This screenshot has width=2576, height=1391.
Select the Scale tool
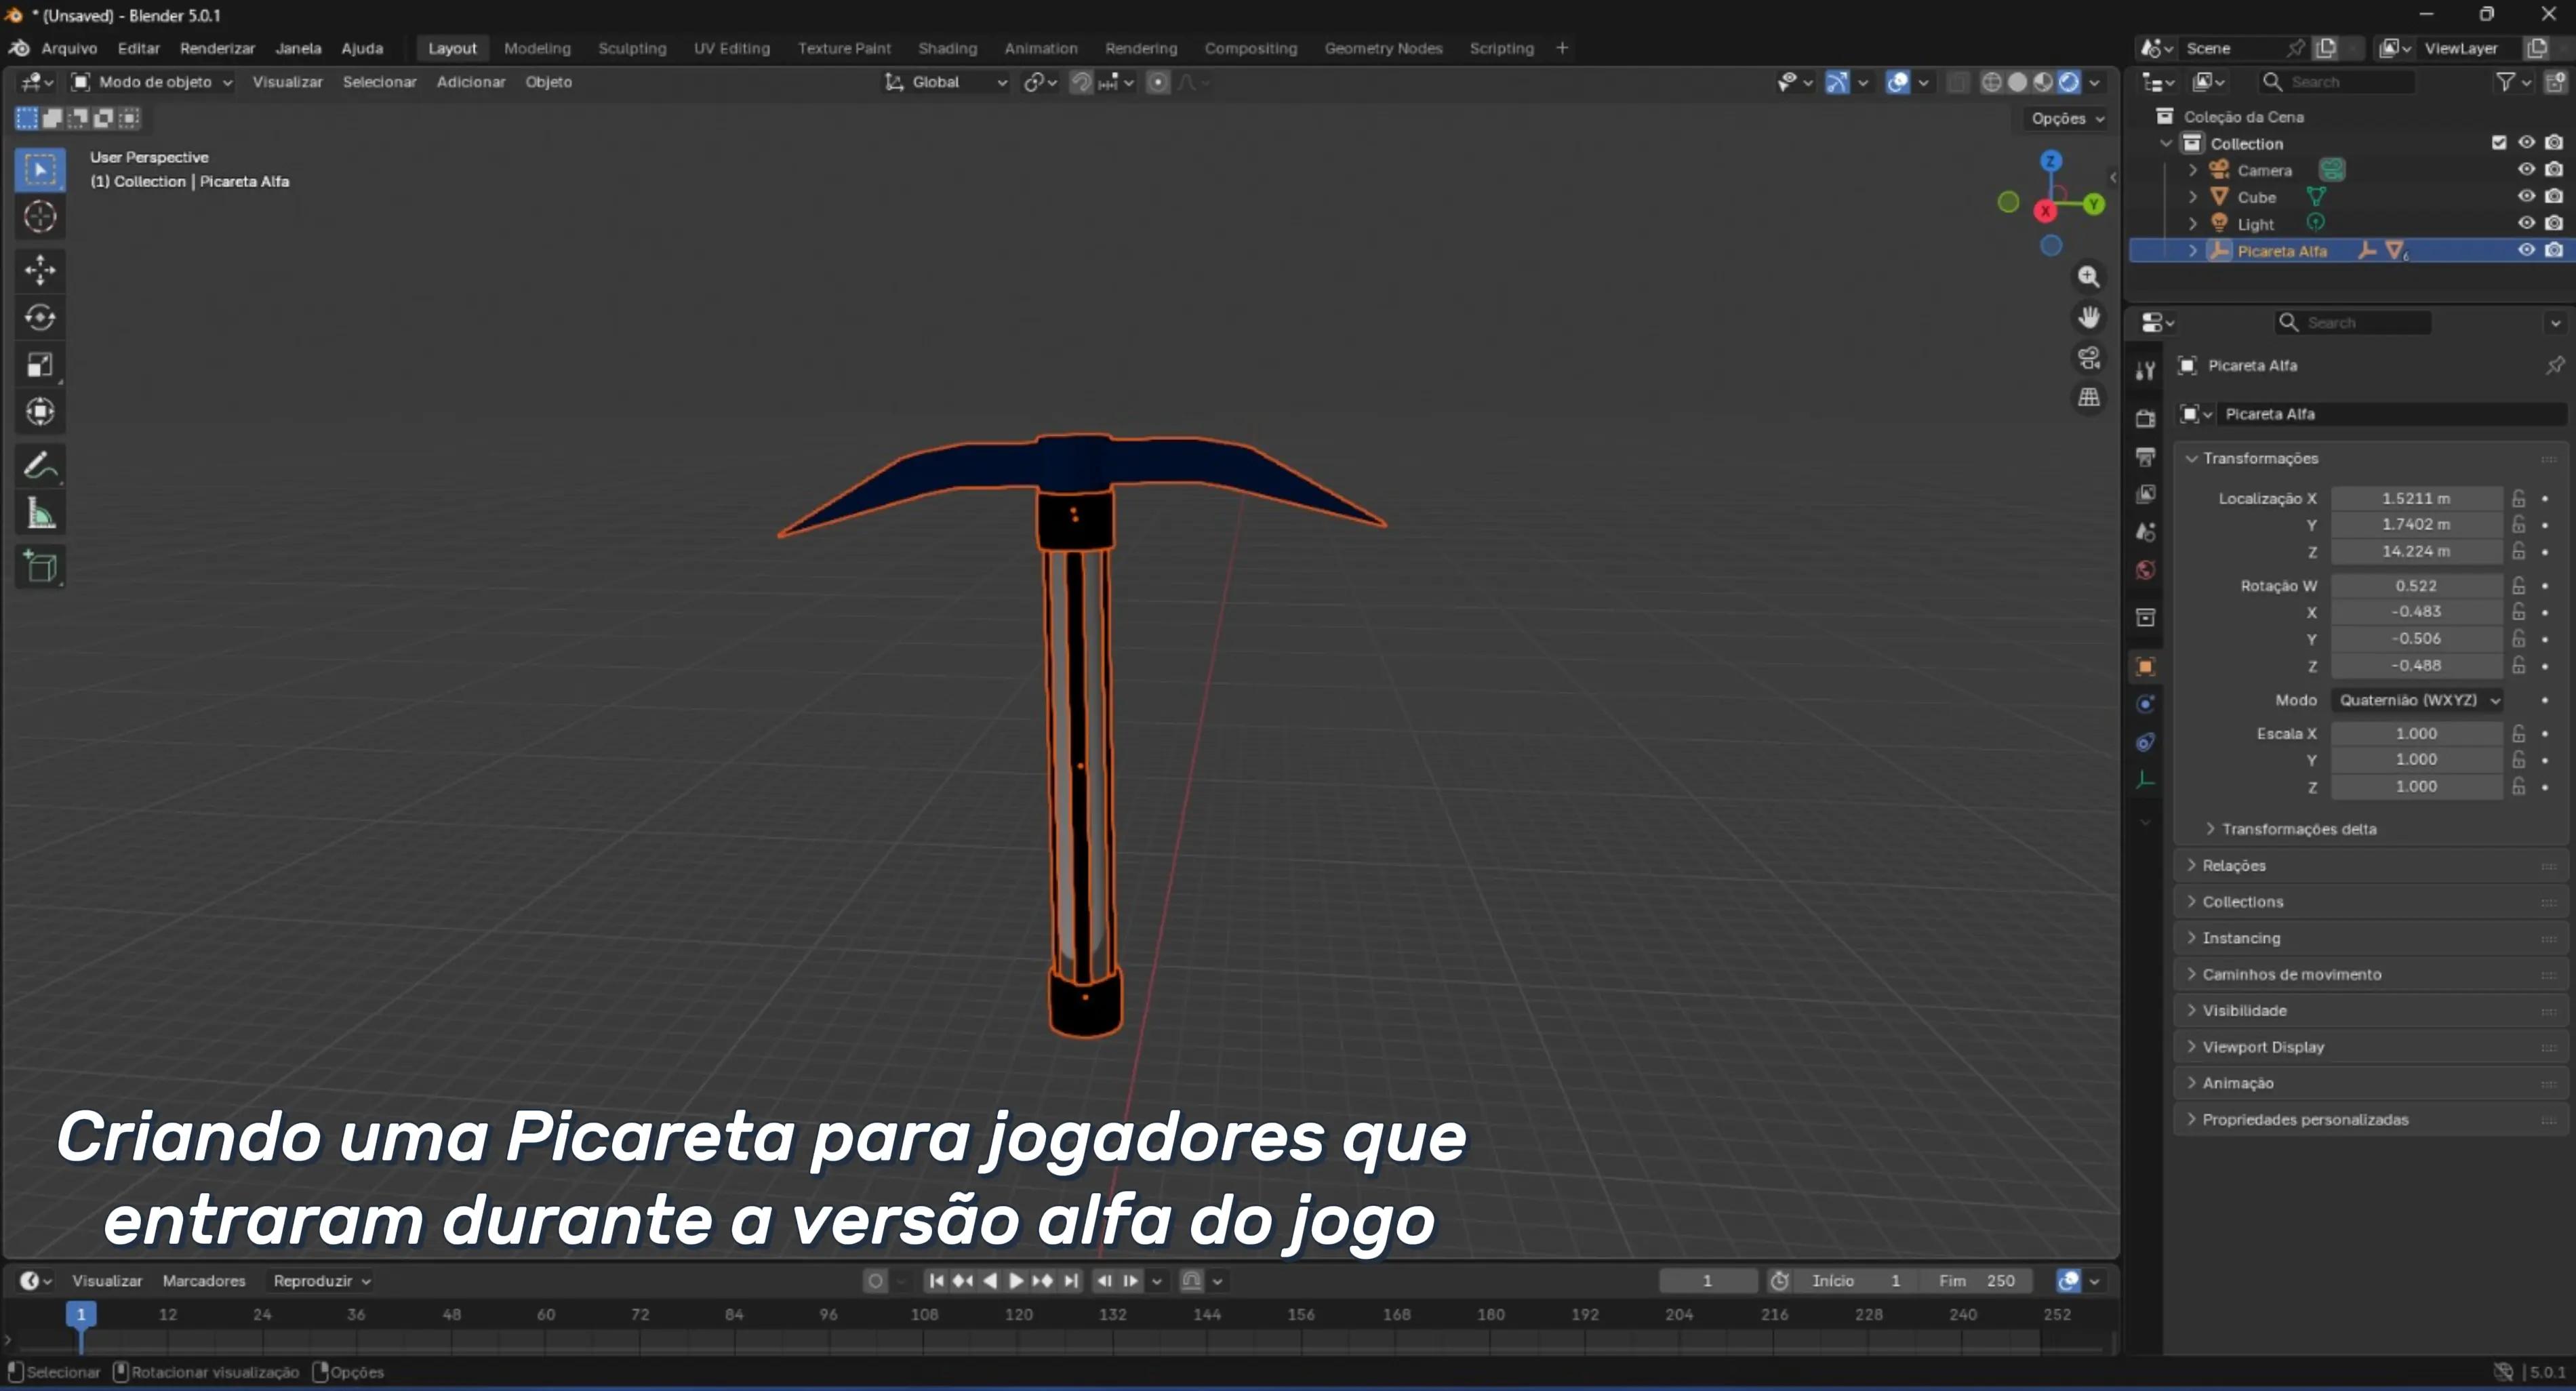(x=40, y=365)
